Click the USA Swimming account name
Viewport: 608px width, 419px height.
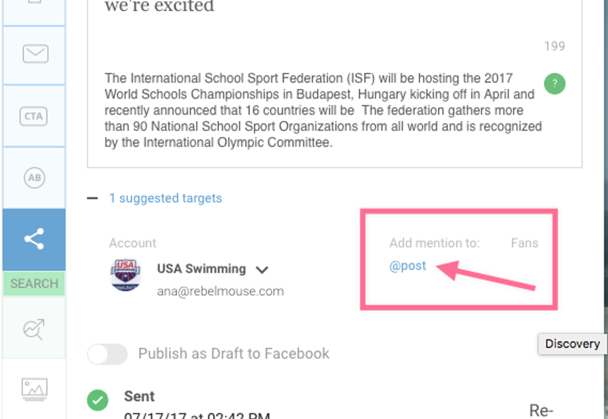click(x=201, y=269)
